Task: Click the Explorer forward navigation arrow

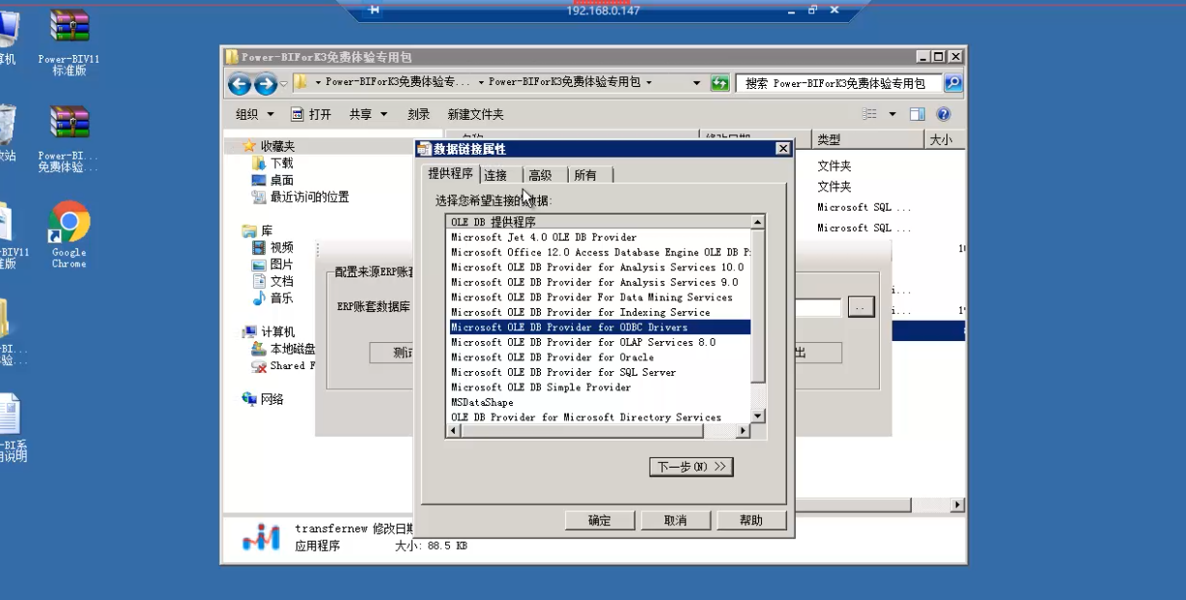Action: click(x=265, y=84)
